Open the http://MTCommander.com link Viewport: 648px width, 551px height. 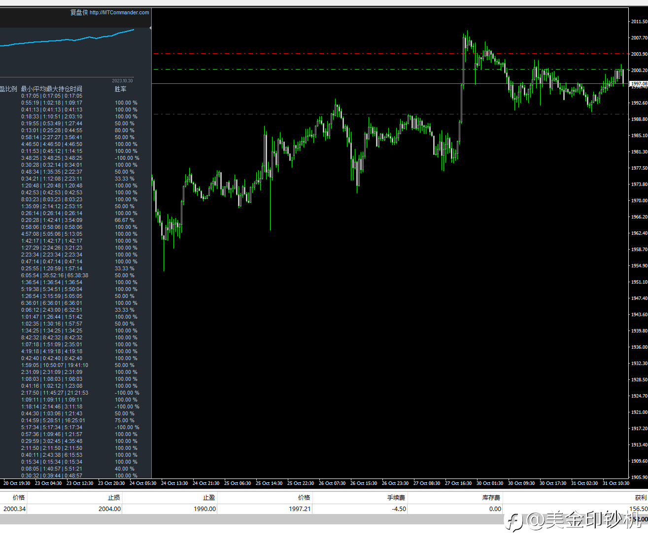[x=119, y=12]
